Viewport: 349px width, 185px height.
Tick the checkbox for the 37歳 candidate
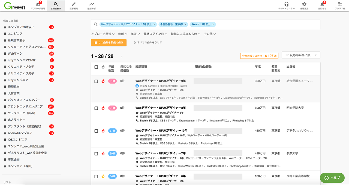[x=96, y=131]
